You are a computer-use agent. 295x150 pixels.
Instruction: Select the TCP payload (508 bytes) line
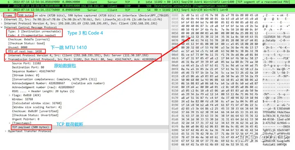pyautogui.click(x=30, y=127)
